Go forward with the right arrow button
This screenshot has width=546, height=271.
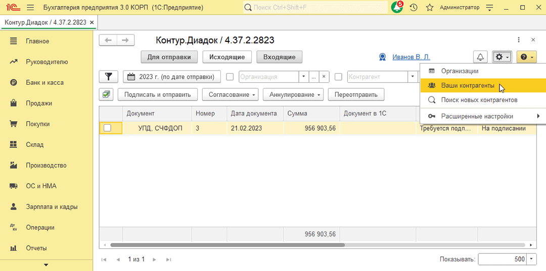125,40
